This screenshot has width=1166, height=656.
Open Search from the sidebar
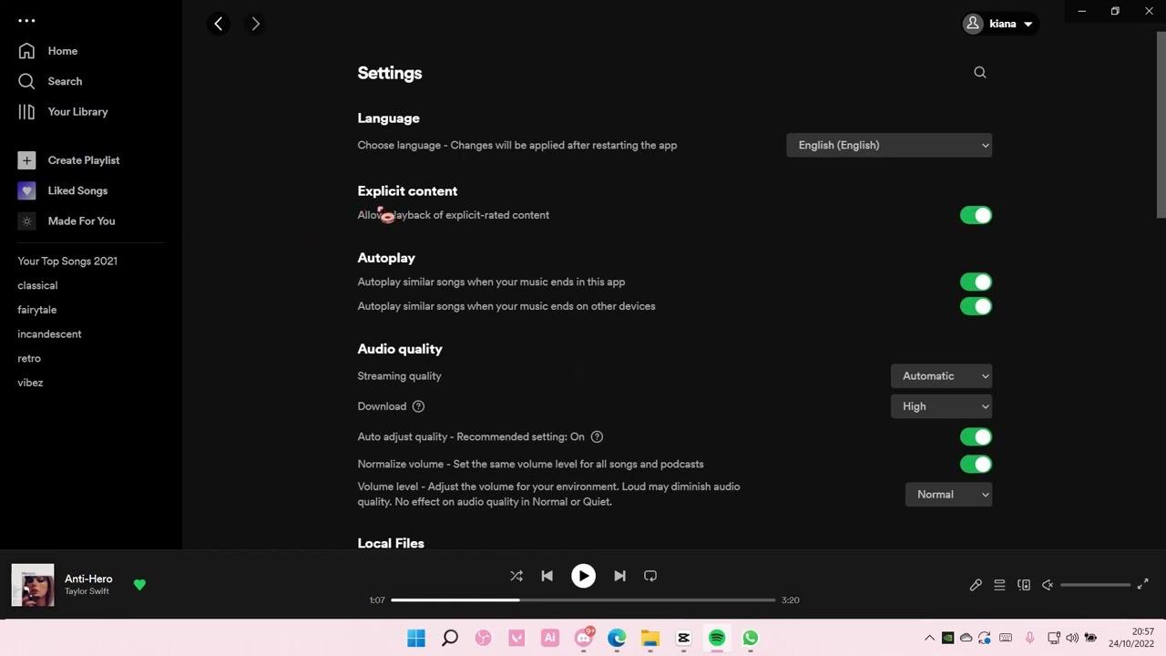point(50,81)
